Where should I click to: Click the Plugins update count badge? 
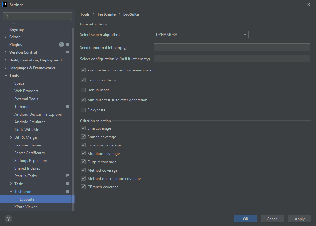click(61, 44)
